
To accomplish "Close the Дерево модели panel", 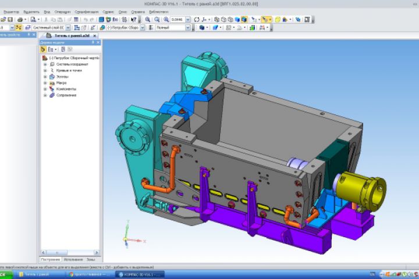I will click(98, 42).
